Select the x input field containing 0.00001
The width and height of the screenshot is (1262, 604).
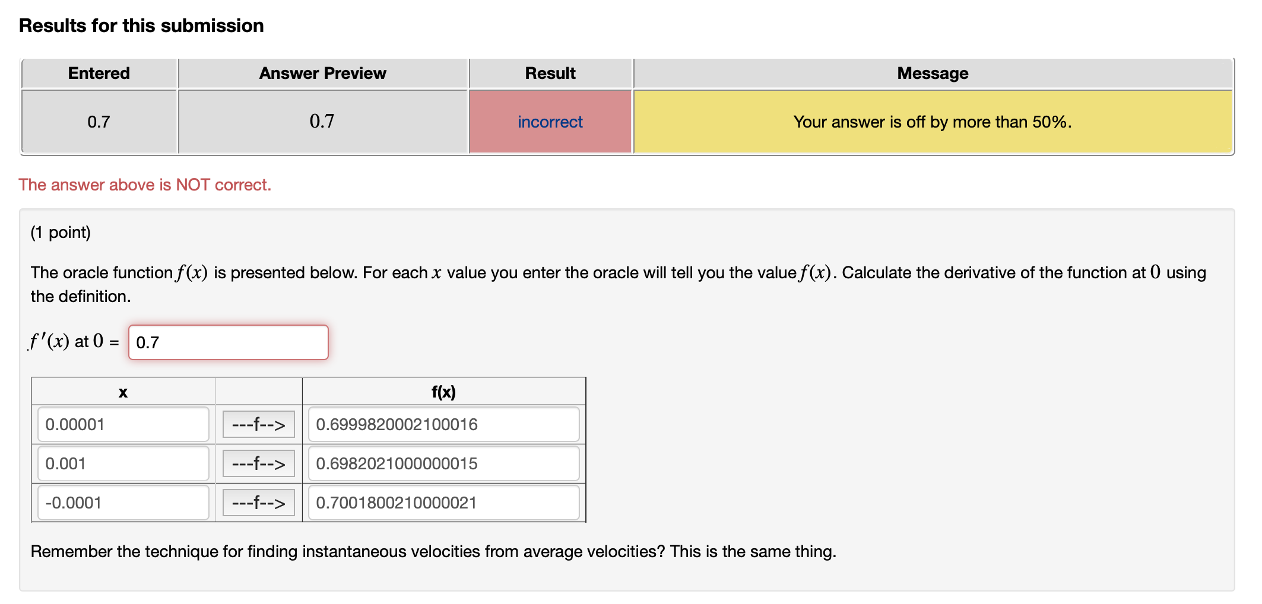click(122, 424)
